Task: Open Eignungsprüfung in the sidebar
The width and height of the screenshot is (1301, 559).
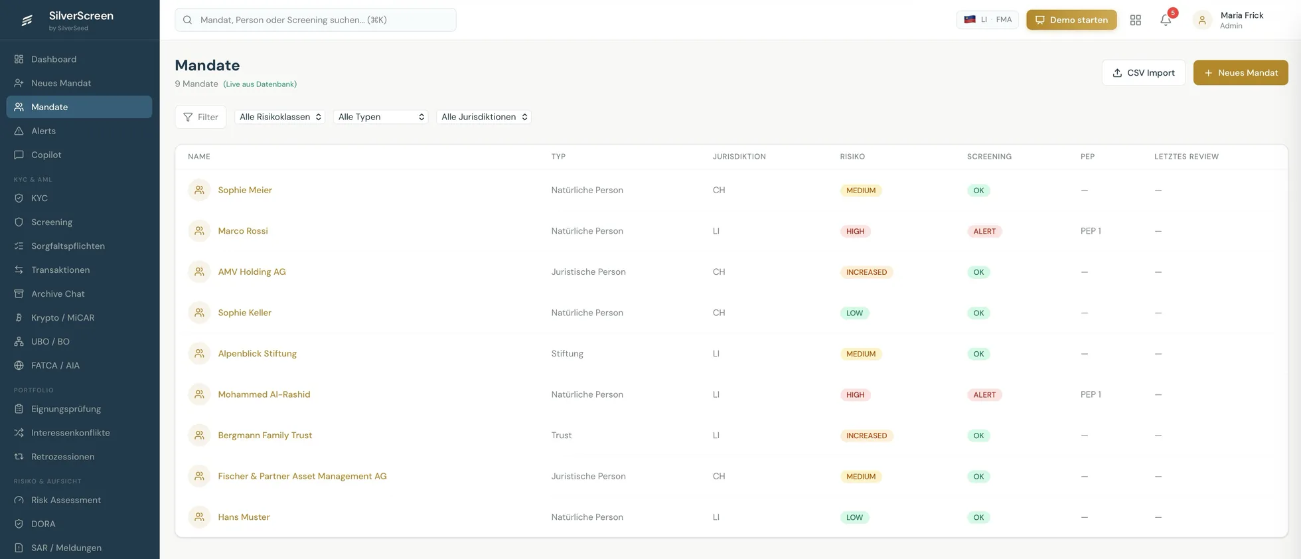Action: 79,409
